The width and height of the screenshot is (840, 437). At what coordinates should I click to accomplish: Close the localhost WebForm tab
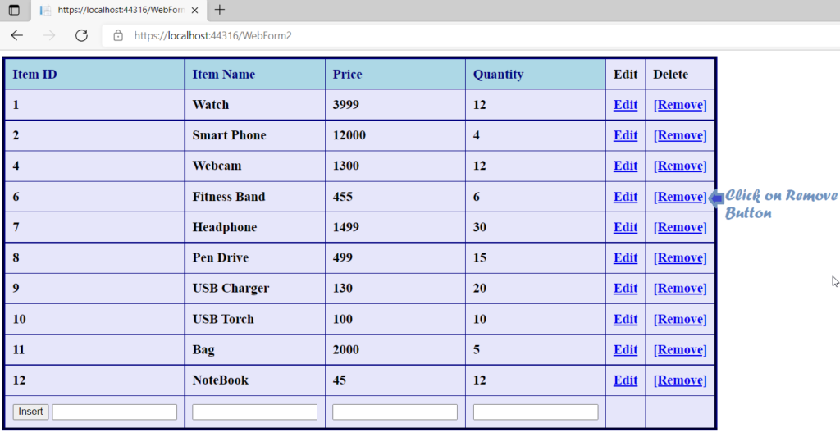tap(194, 10)
